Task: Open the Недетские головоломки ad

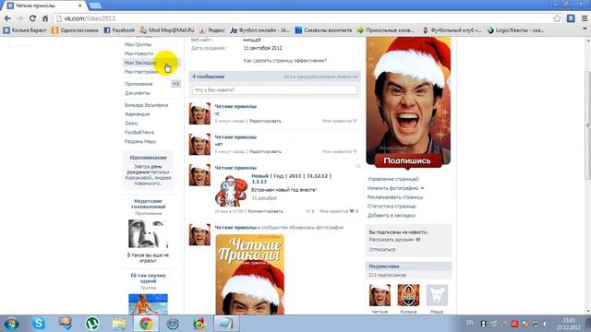Action: [148, 231]
